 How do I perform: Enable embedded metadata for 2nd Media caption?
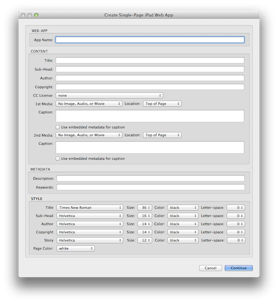click(57, 159)
